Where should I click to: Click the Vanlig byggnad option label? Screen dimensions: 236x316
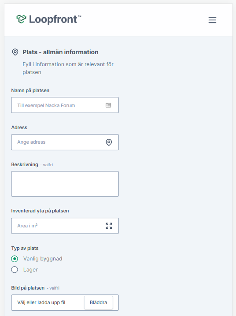coord(43,259)
